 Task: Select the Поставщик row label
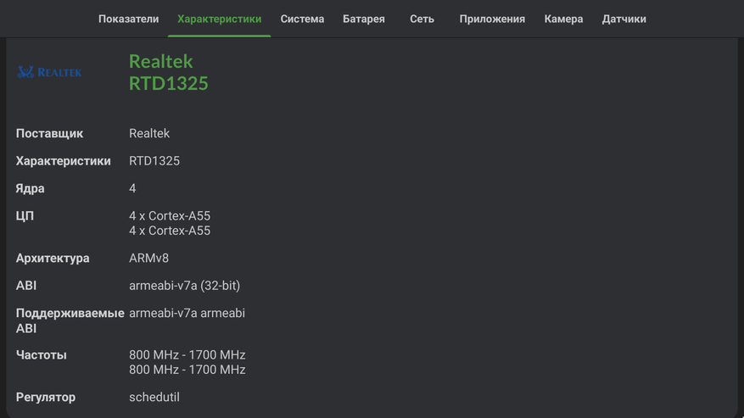pos(49,133)
